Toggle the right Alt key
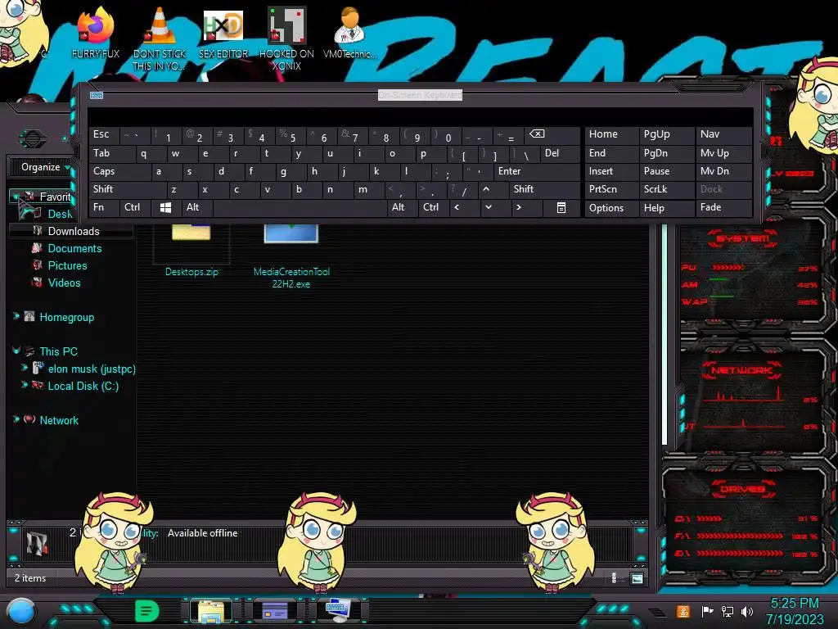 coord(402,207)
